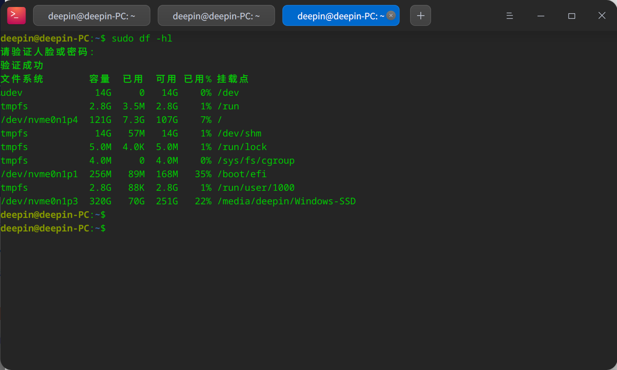Click the maximize window icon
This screenshot has height=370, width=617.
571,16
